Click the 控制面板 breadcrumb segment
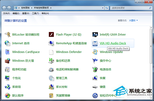Screen dimensions: 154x101 point(25,8)
